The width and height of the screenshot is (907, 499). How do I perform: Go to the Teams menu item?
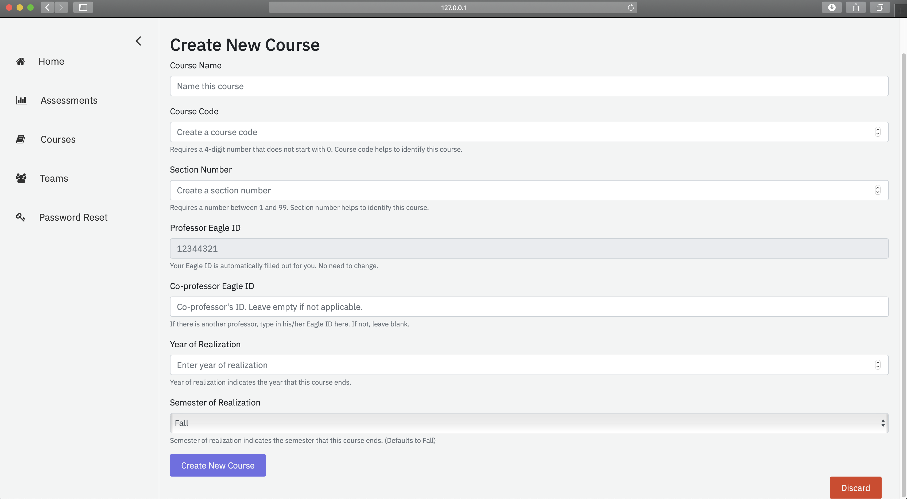point(53,178)
